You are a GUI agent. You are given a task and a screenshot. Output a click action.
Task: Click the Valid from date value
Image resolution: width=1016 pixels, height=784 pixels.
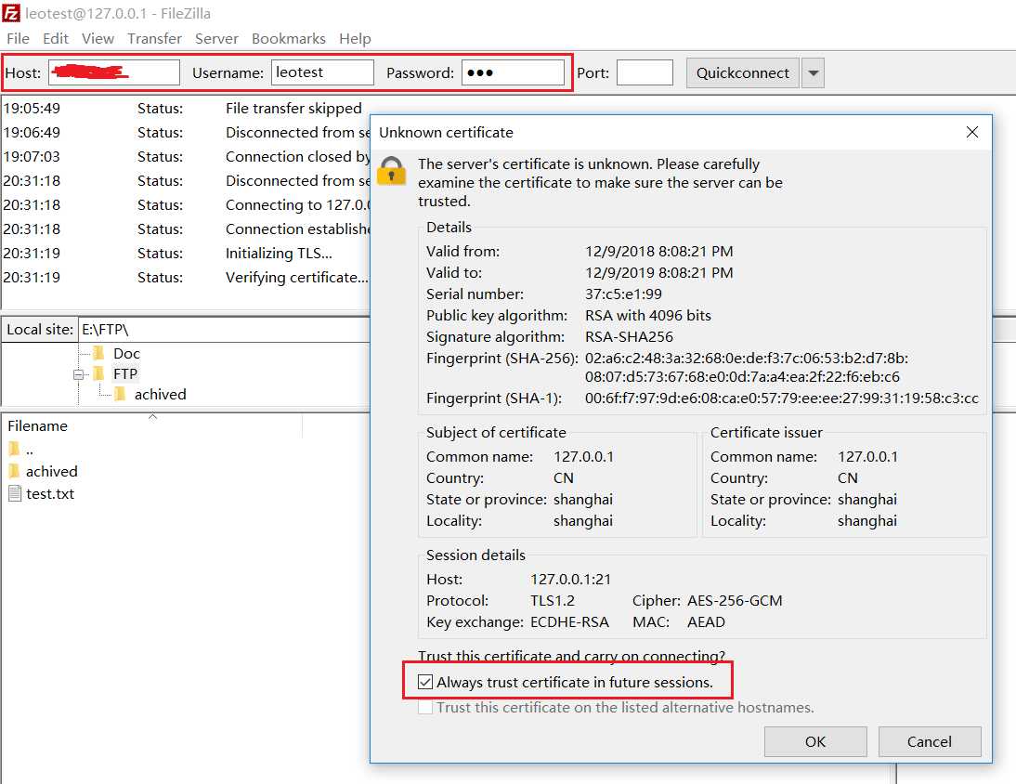659,252
